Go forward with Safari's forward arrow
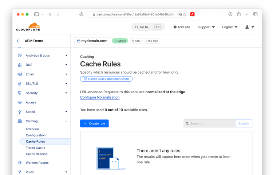This screenshot has width=273, height=175. tap(58, 14)
